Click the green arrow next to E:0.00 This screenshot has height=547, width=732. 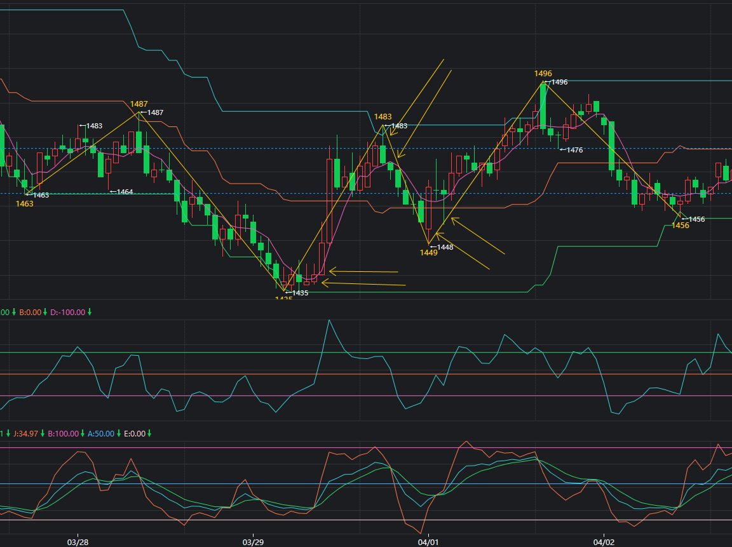pos(149,434)
